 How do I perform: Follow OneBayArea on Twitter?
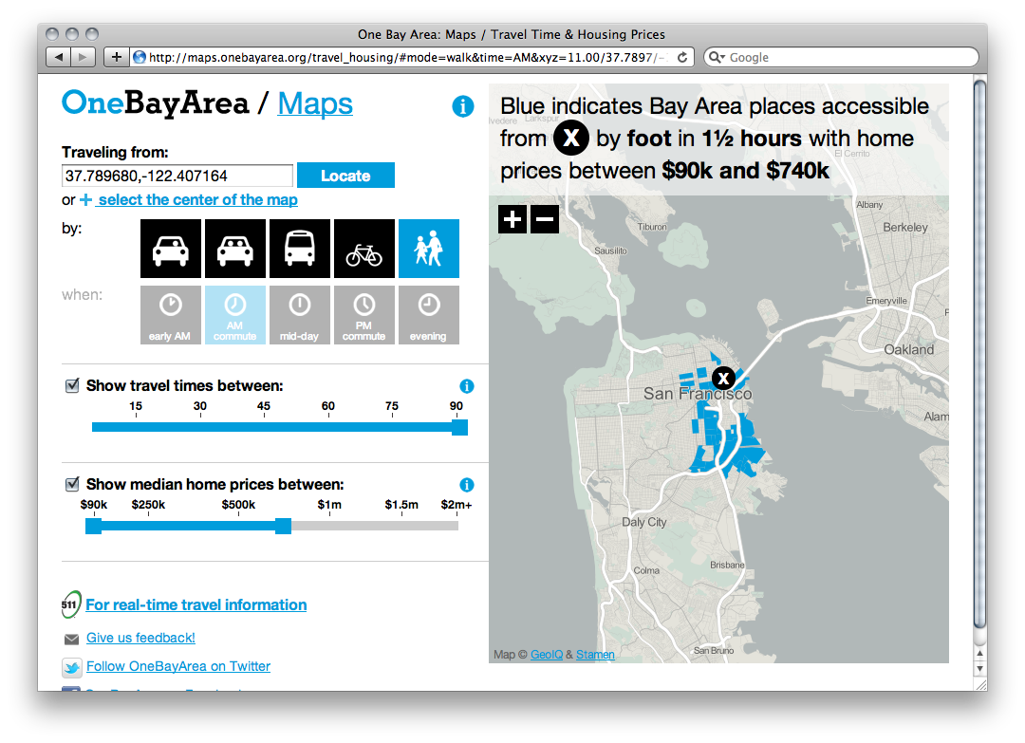click(177, 666)
